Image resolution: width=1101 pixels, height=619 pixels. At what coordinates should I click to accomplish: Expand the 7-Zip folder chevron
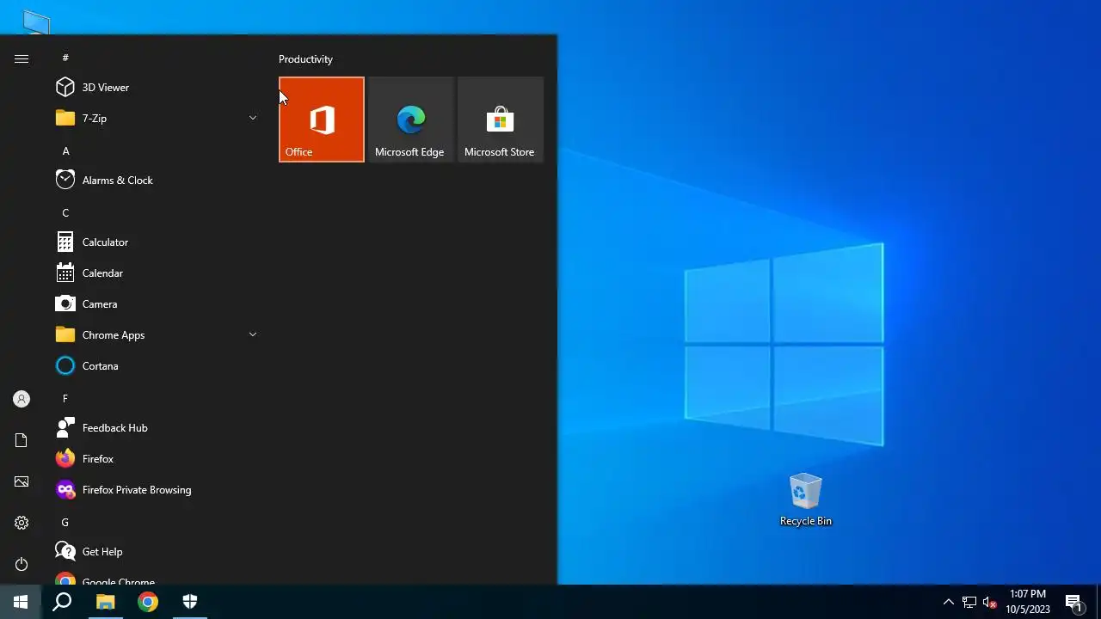click(253, 118)
